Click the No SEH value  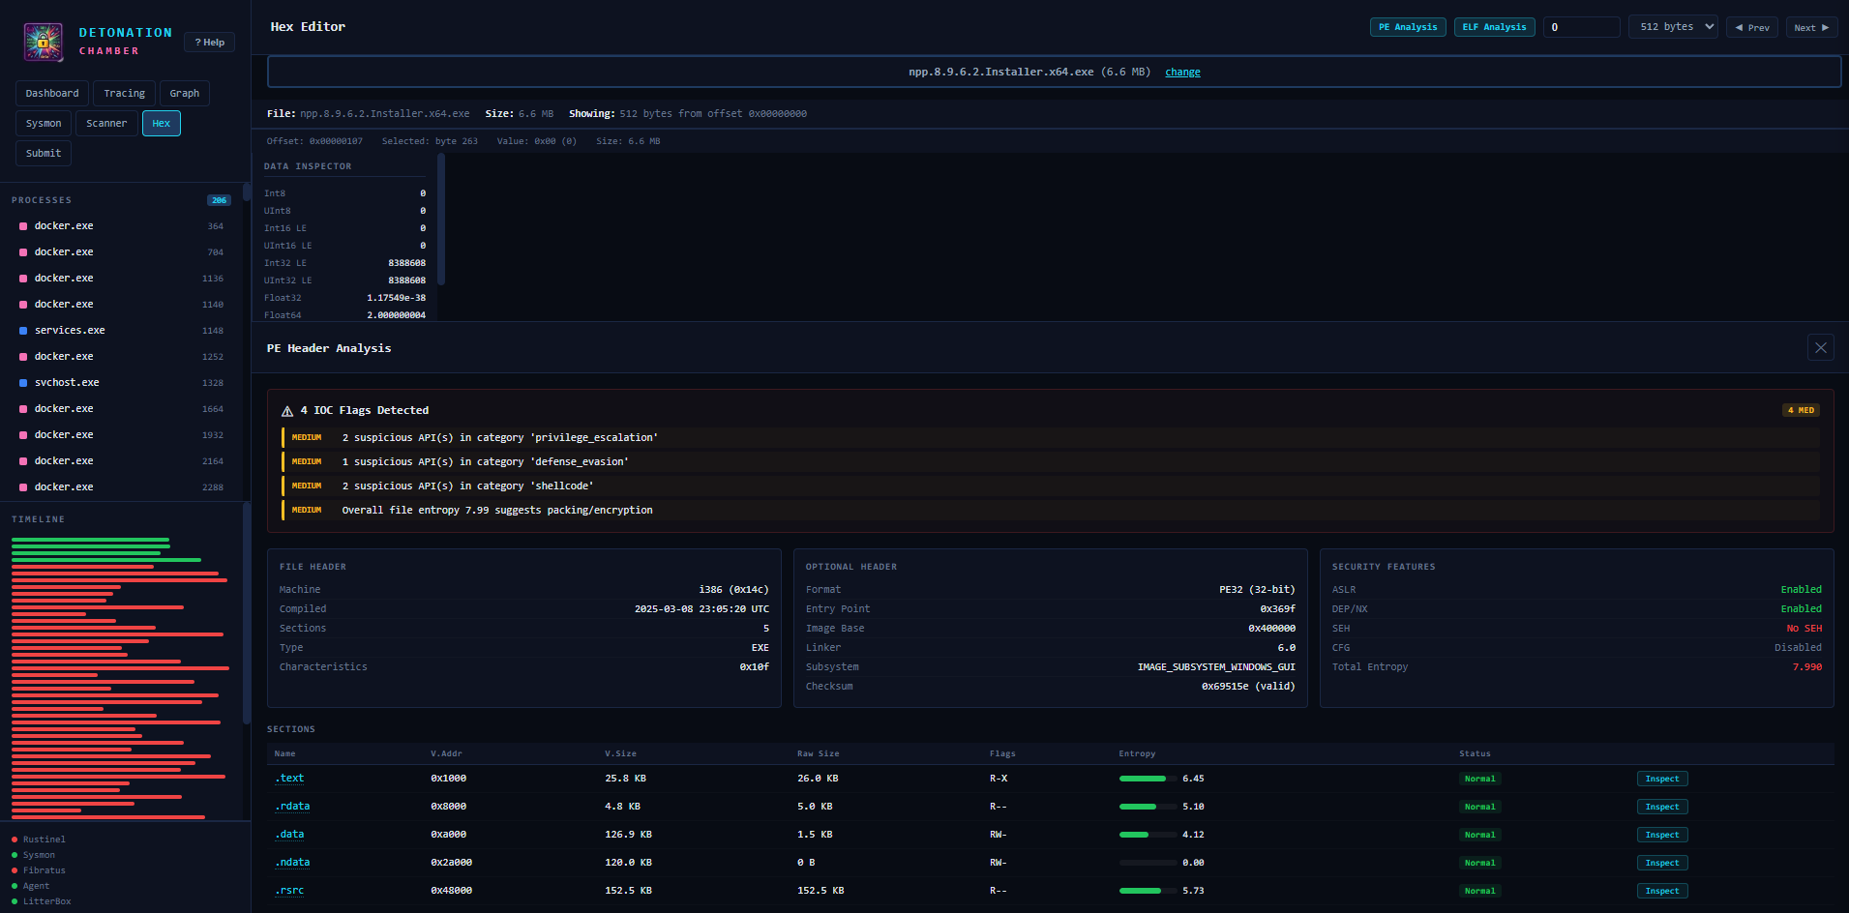(1804, 629)
